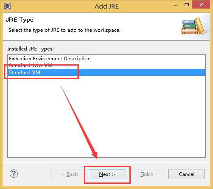Open help via the question mark icon

14,174
